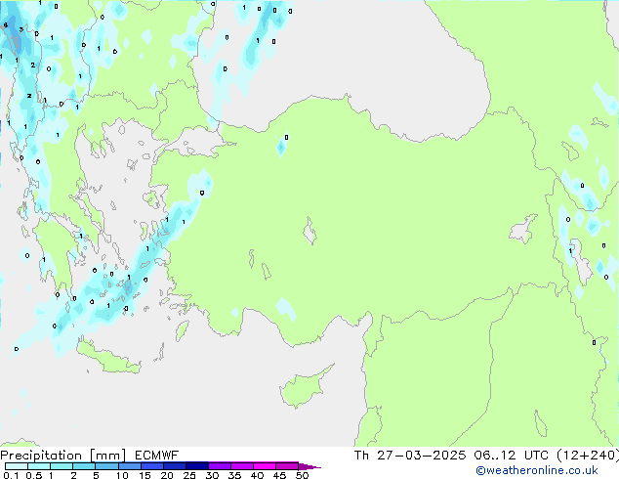Click the "40" legend scale label
Image resolution: width=619 pixels, height=479 pixels.
[257, 475]
